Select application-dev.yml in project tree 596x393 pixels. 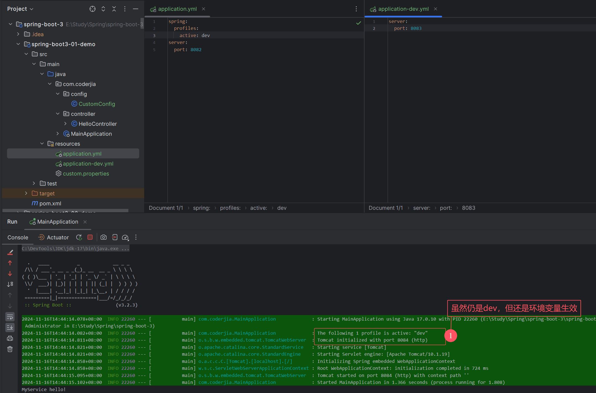click(x=85, y=164)
